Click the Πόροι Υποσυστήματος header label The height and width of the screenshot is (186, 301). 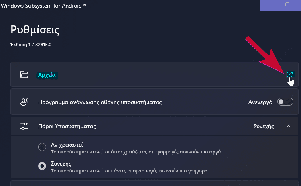(67, 127)
